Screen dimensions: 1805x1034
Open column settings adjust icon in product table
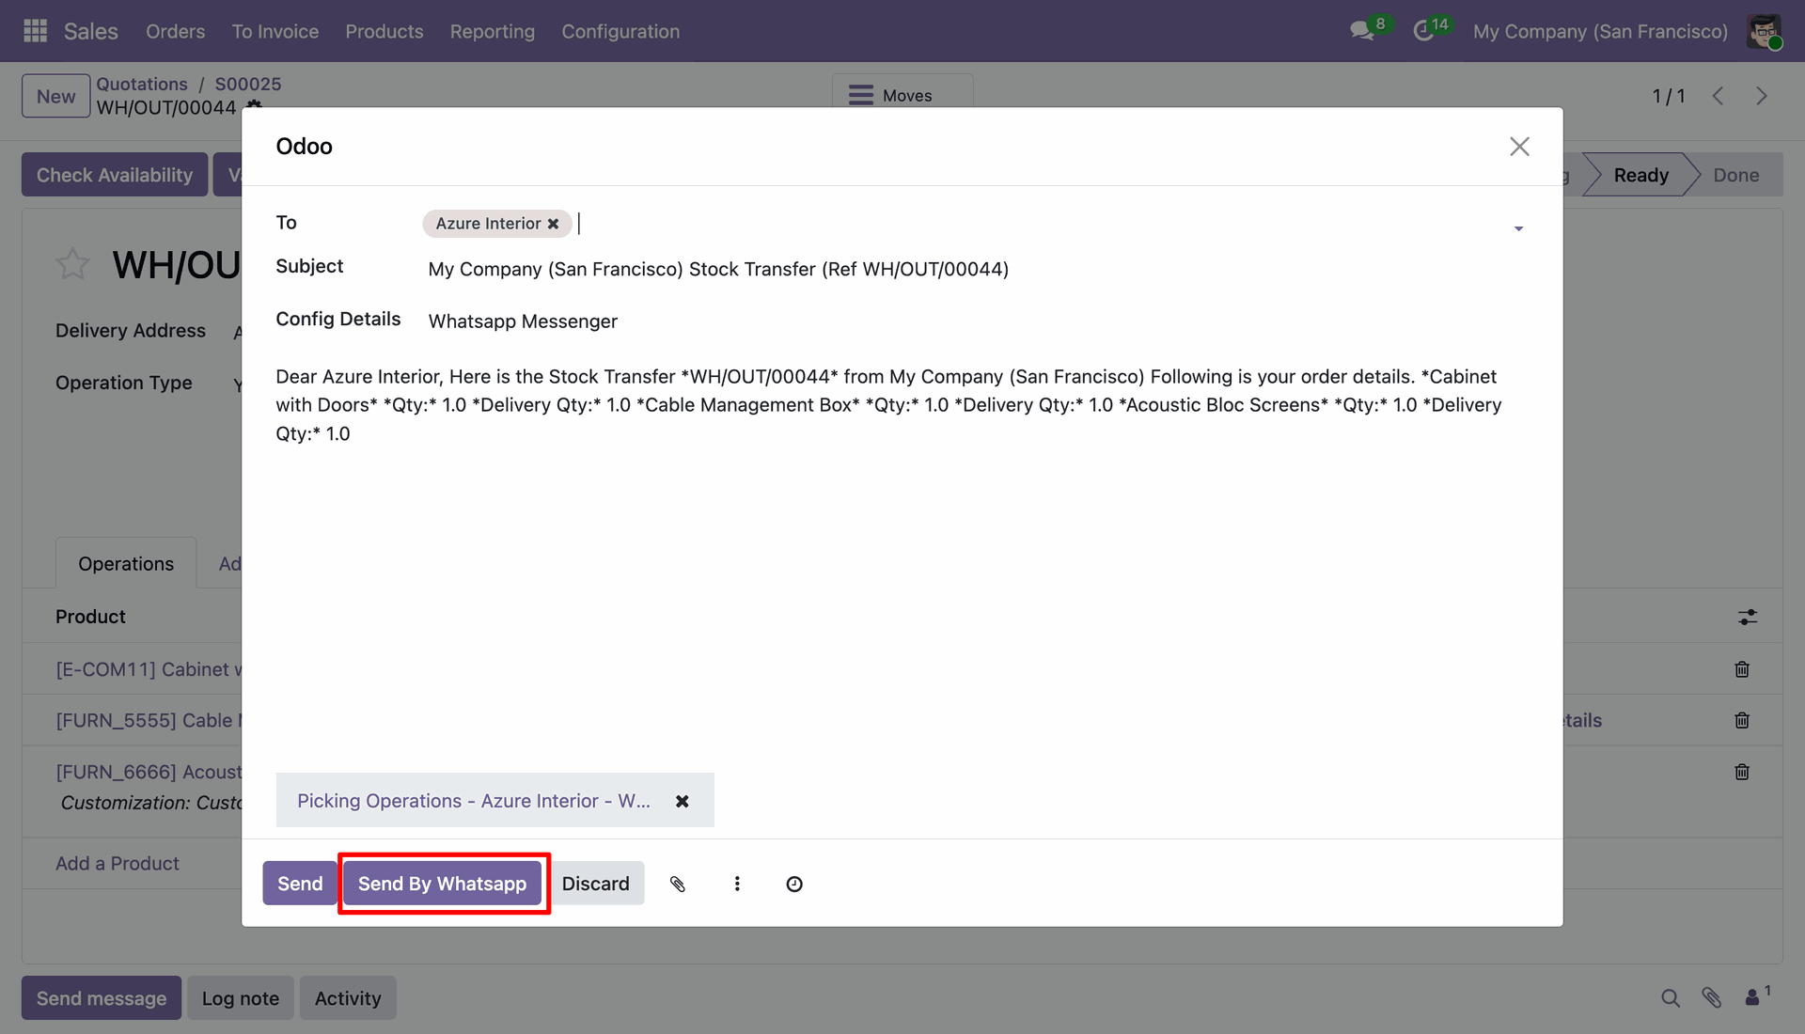pyautogui.click(x=1748, y=618)
